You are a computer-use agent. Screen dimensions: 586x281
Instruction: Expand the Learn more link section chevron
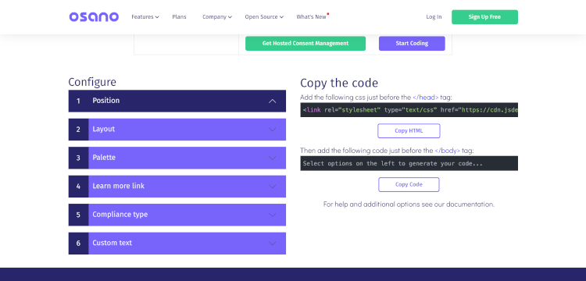click(x=273, y=187)
